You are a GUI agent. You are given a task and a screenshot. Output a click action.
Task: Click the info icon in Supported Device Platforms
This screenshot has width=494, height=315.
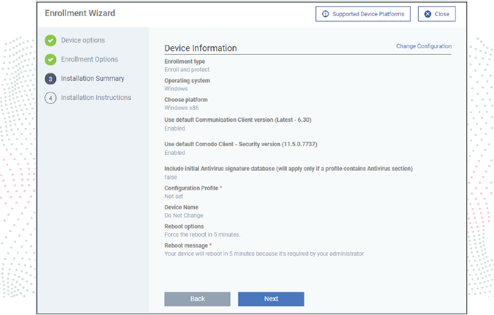[325, 14]
